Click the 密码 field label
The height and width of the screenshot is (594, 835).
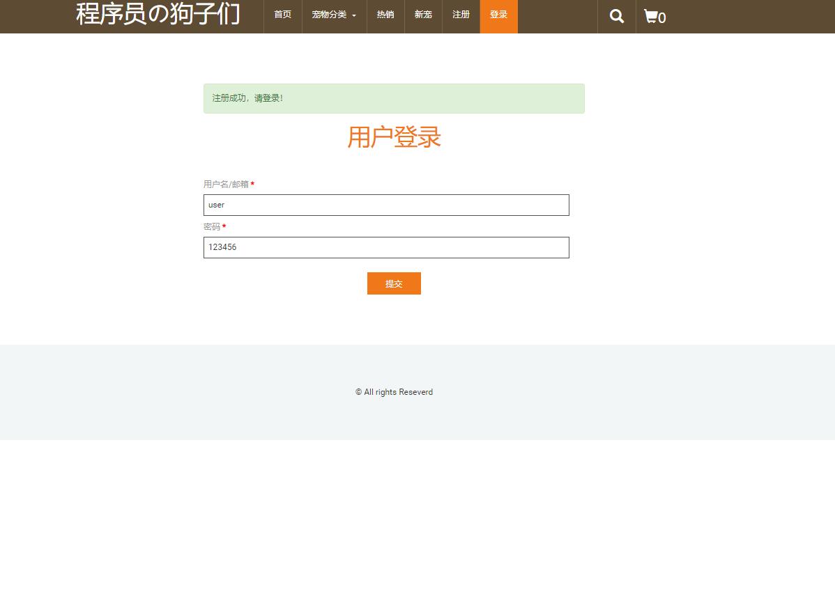[211, 226]
